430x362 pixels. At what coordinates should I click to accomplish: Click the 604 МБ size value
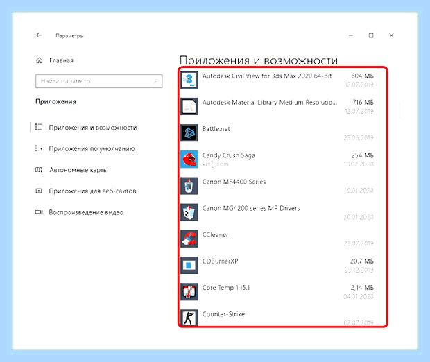point(362,76)
